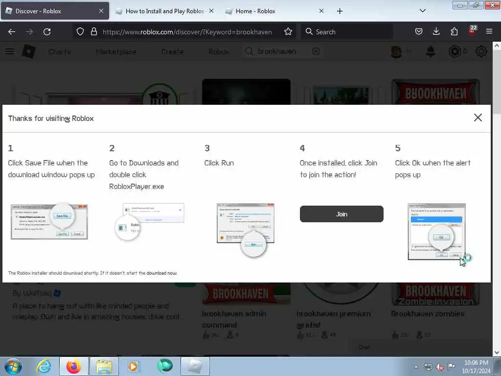Screen dimensions: 501x376
Task: Close the 'Discover - Roblox' tab
Action: (101, 11)
